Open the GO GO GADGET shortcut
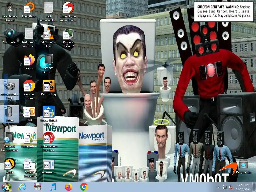 (x=48, y=64)
